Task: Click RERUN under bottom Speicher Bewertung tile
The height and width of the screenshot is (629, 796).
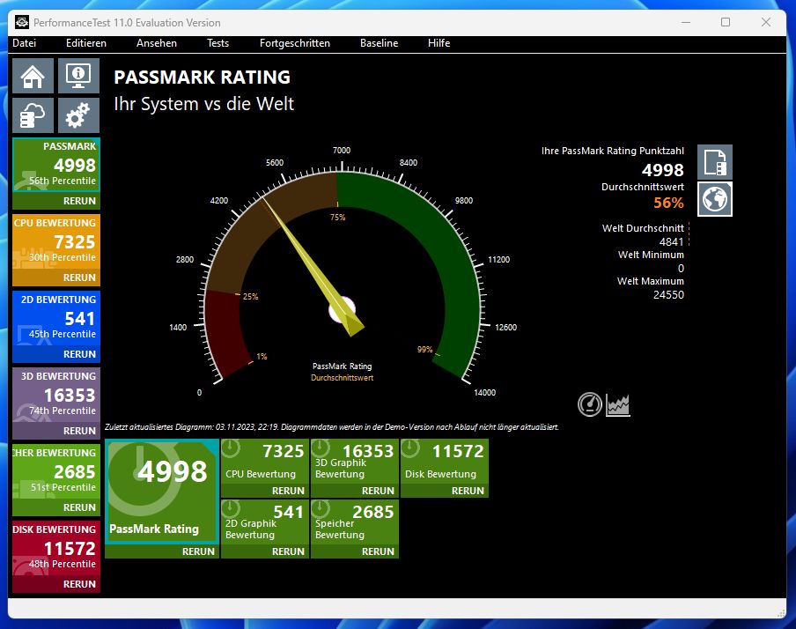Action: click(x=354, y=551)
